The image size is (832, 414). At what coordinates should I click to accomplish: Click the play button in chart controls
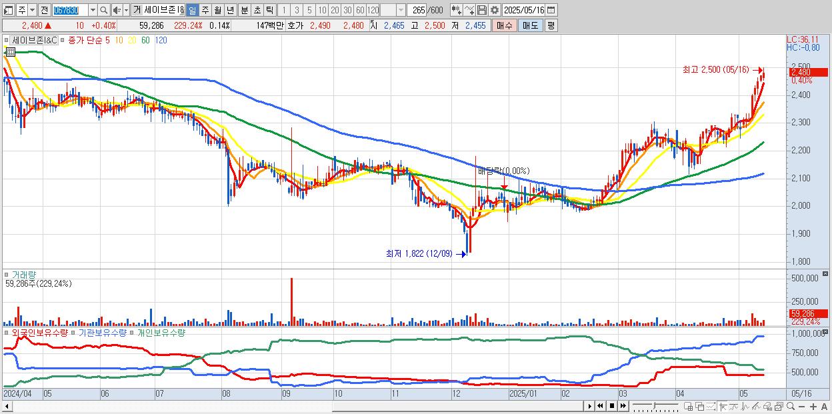click(589, 406)
